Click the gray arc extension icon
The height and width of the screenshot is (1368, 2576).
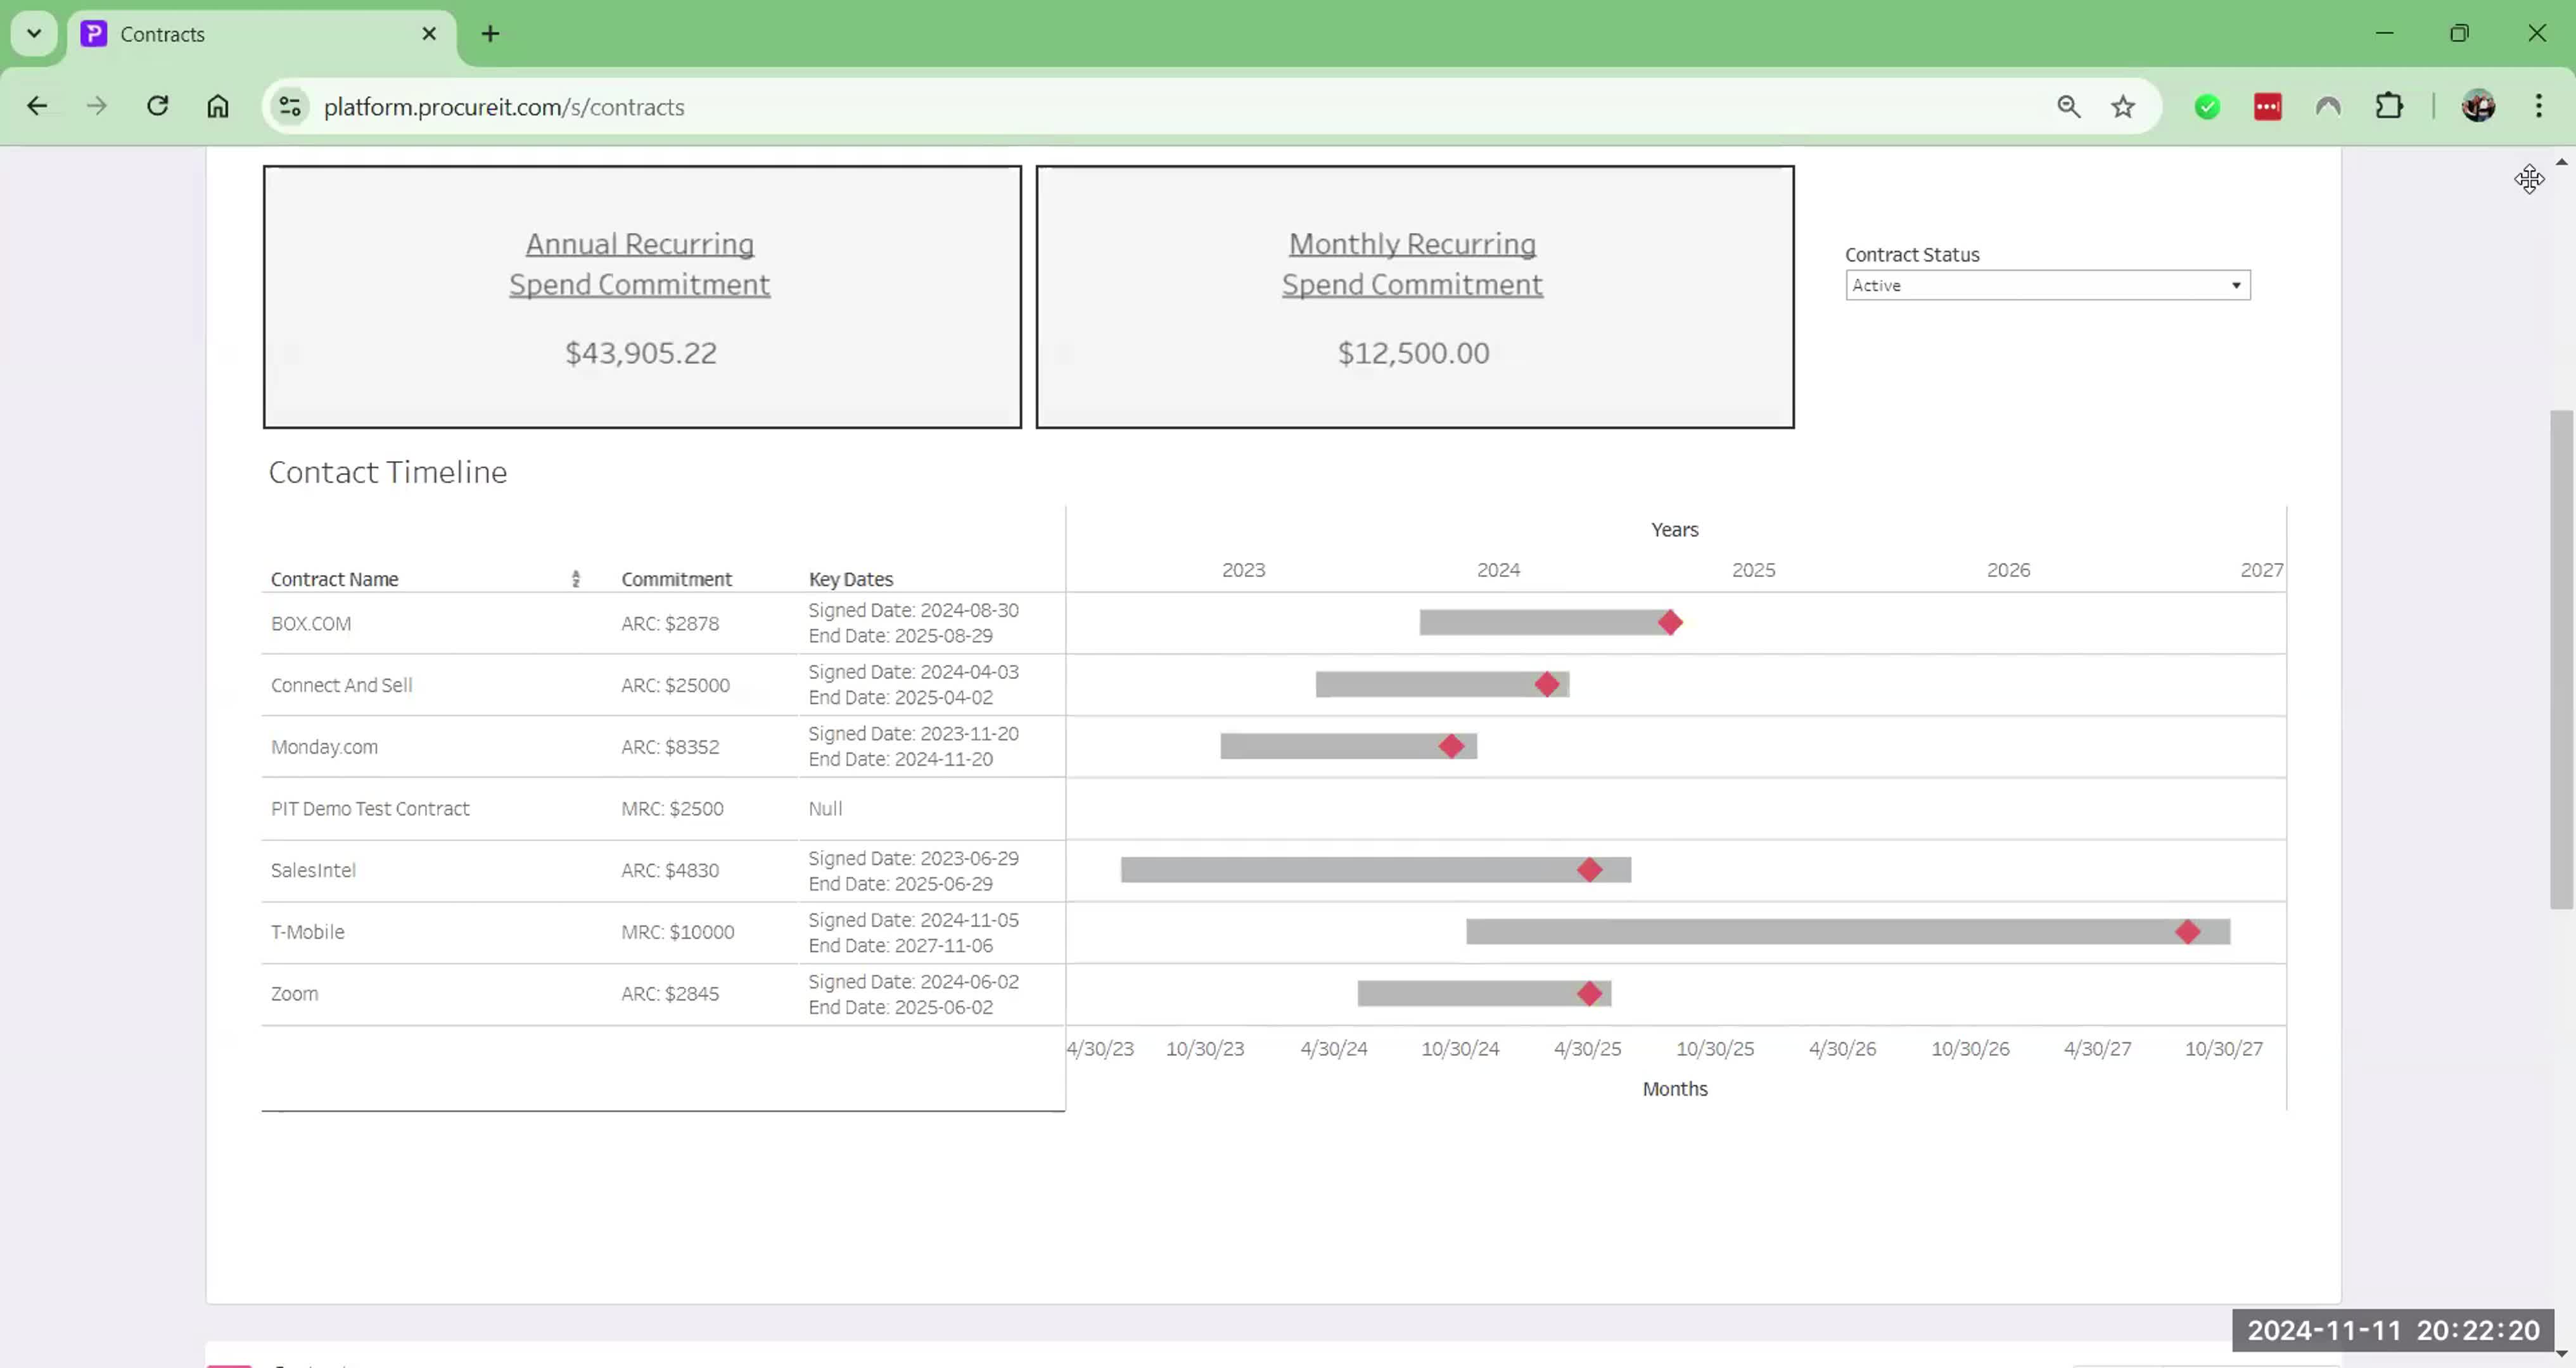2328,106
